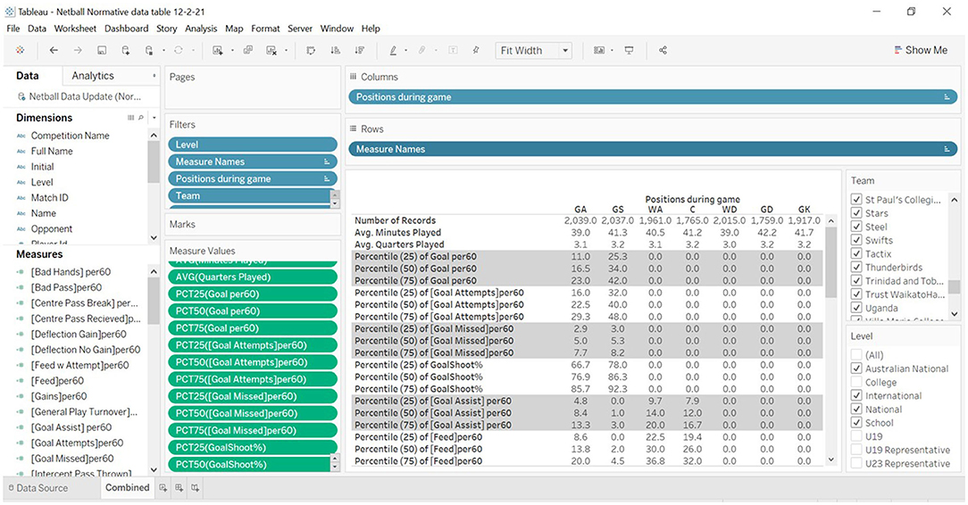Click the Swap Rows and Columns icon
The width and height of the screenshot is (968, 505).
pyautogui.click(x=311, y=51)
